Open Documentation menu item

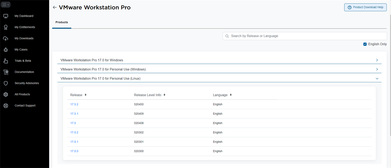tap(24, 72)
